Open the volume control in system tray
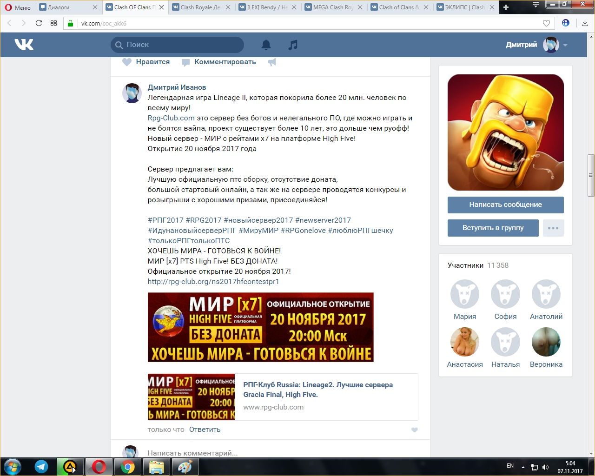 pos(545,467)
